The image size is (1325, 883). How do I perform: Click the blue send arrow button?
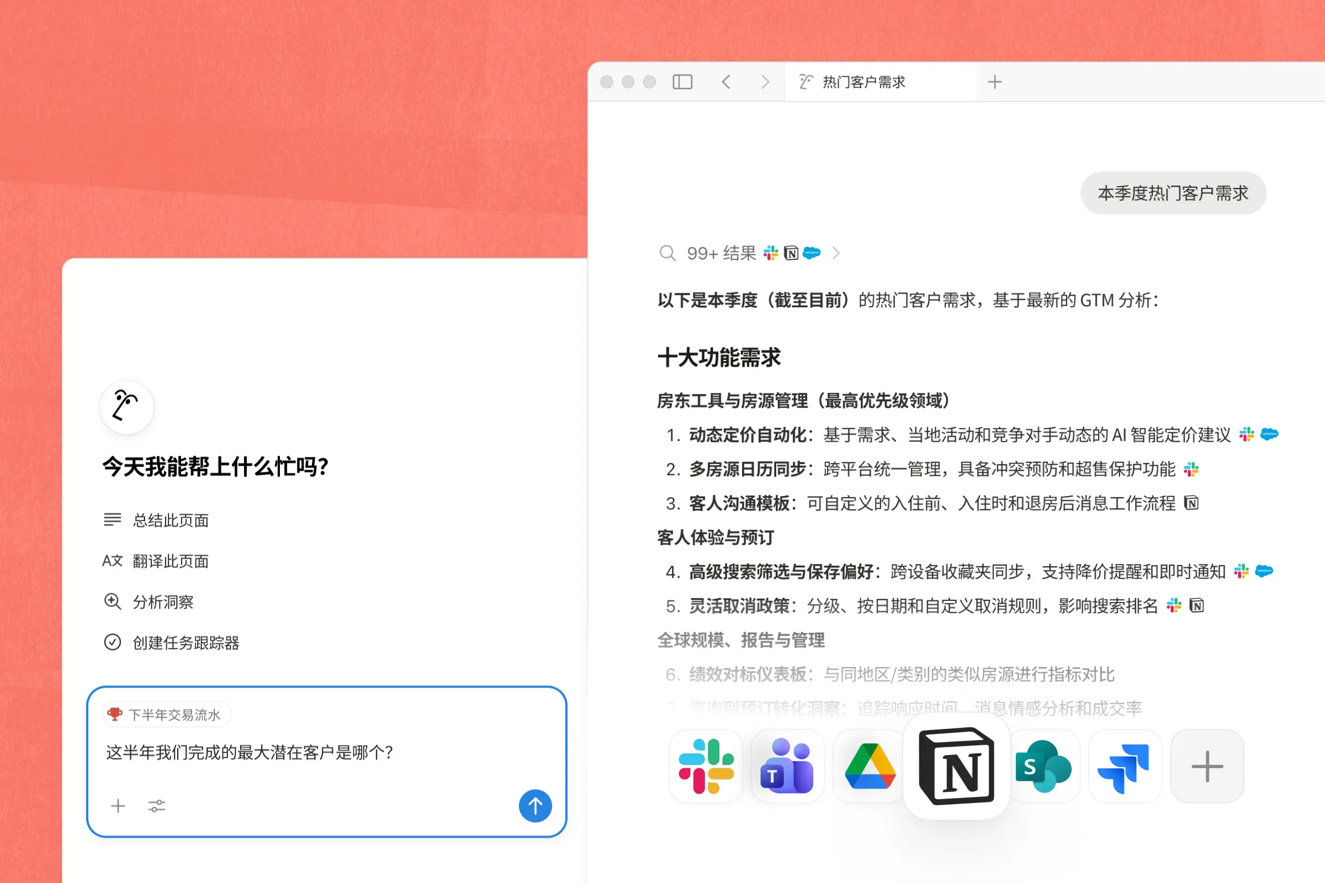(534, 806)
